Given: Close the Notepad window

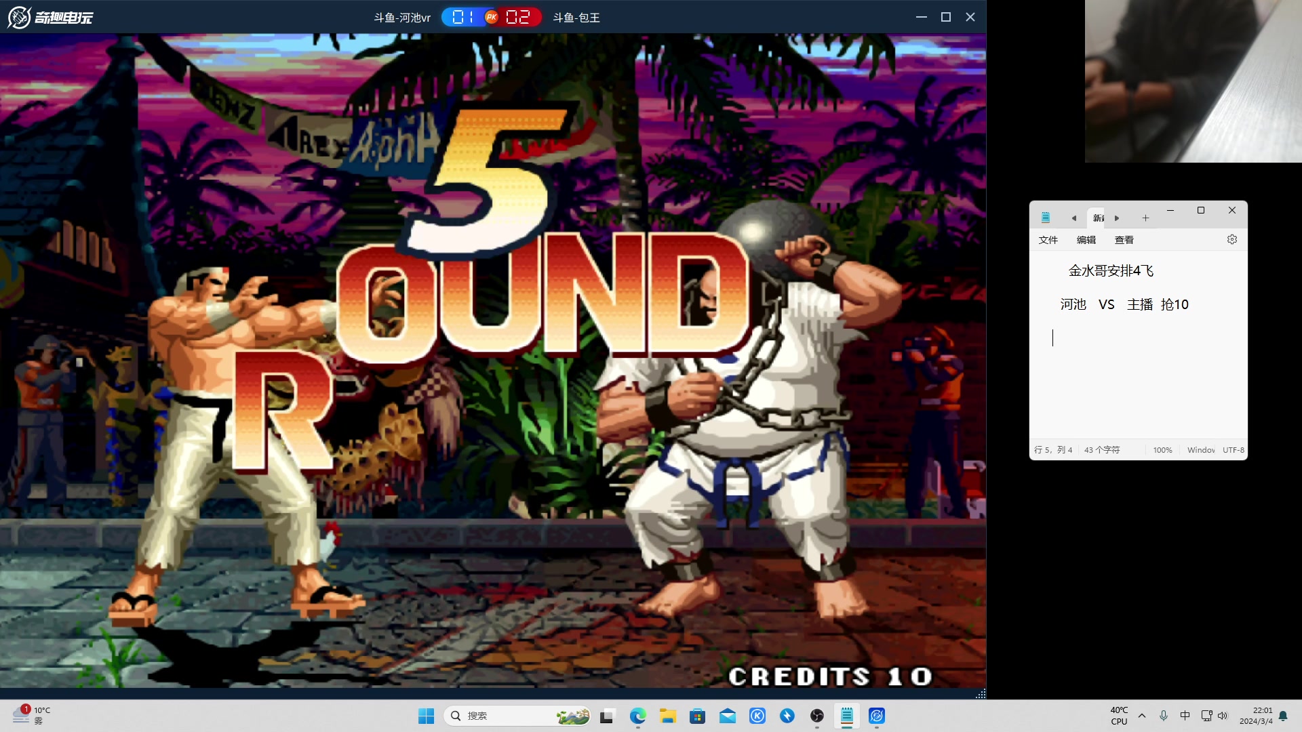Looking at the screenshot, I should tap(1232, 210).
